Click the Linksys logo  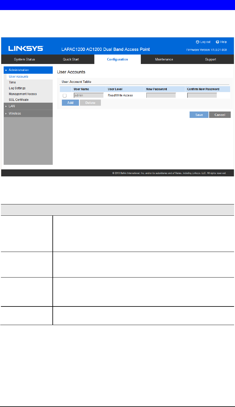[x=26, y=49]
